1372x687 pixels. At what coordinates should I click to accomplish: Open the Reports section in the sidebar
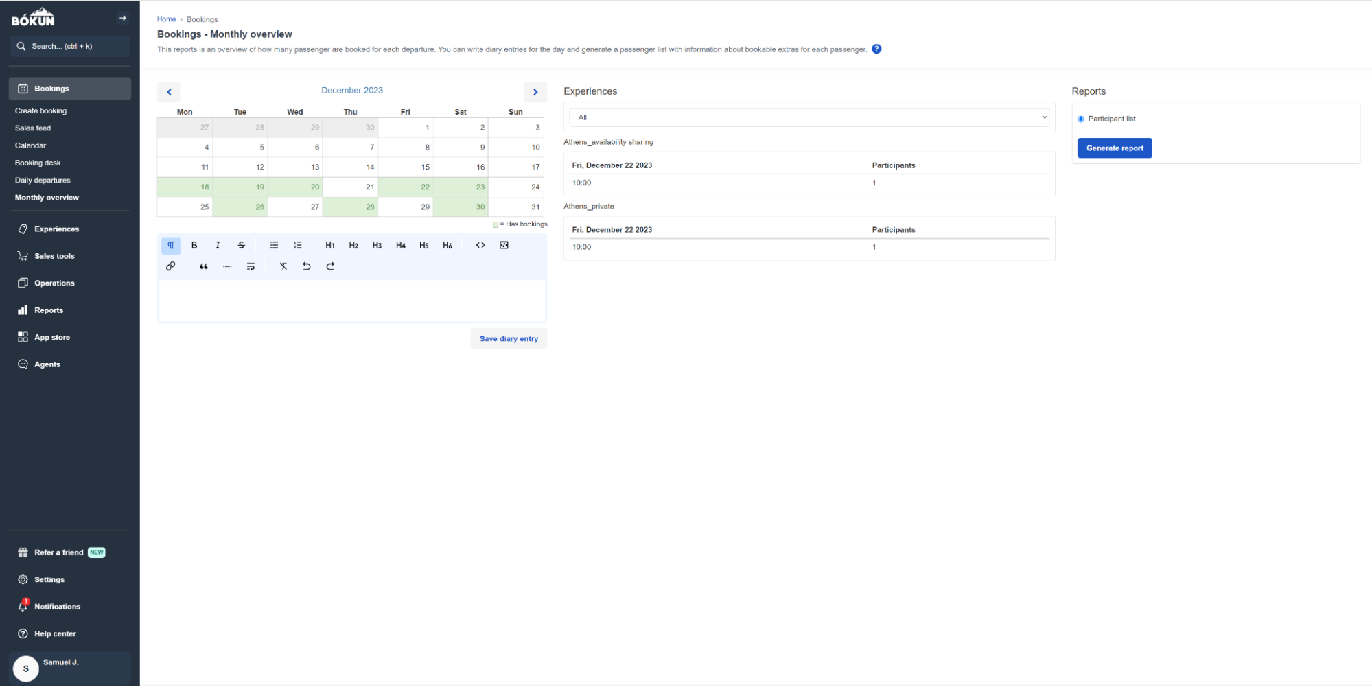[x=48, y=310]
